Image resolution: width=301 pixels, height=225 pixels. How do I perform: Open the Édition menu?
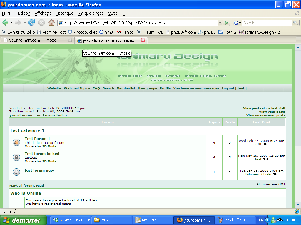click(24, 13)
